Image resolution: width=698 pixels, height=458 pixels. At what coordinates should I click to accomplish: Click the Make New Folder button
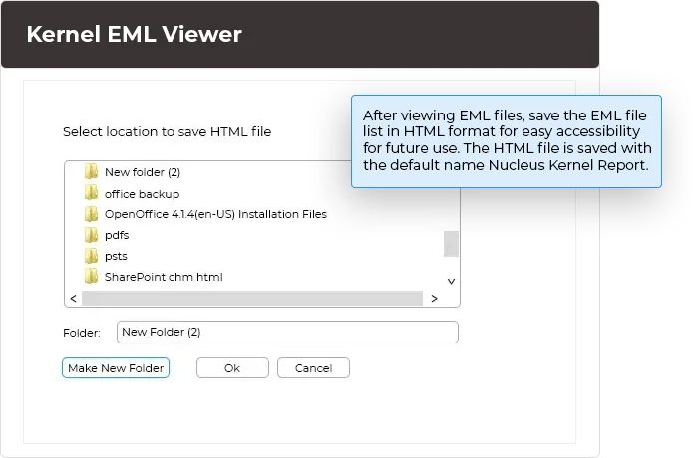(116, 368)
